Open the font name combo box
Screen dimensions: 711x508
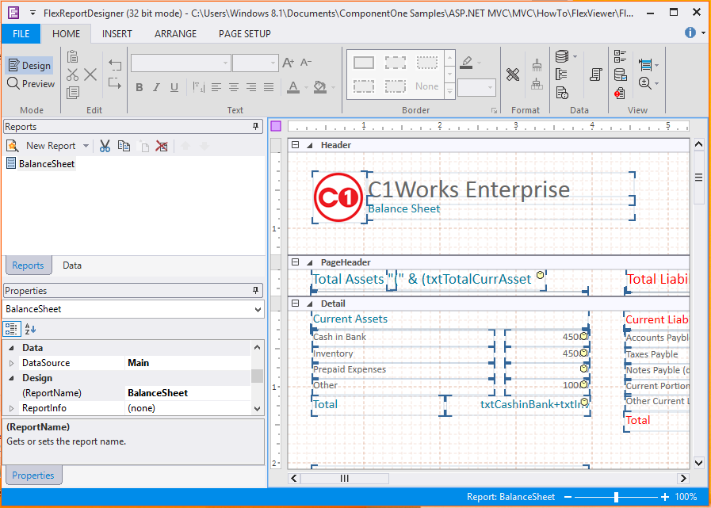tap(181, 63)
